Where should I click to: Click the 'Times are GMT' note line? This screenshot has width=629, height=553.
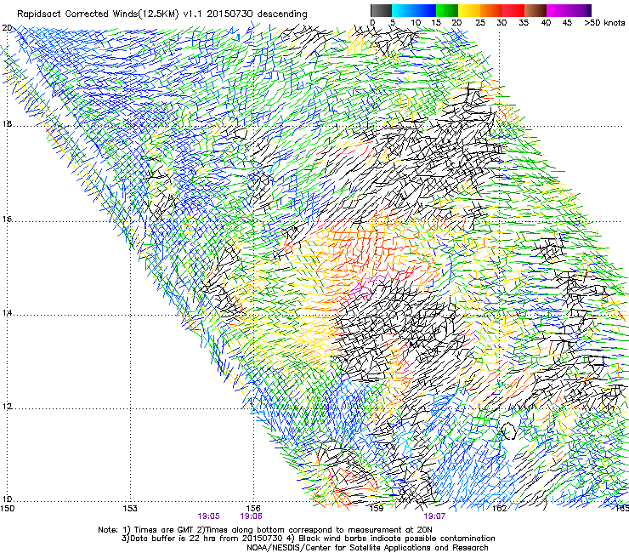265,530
